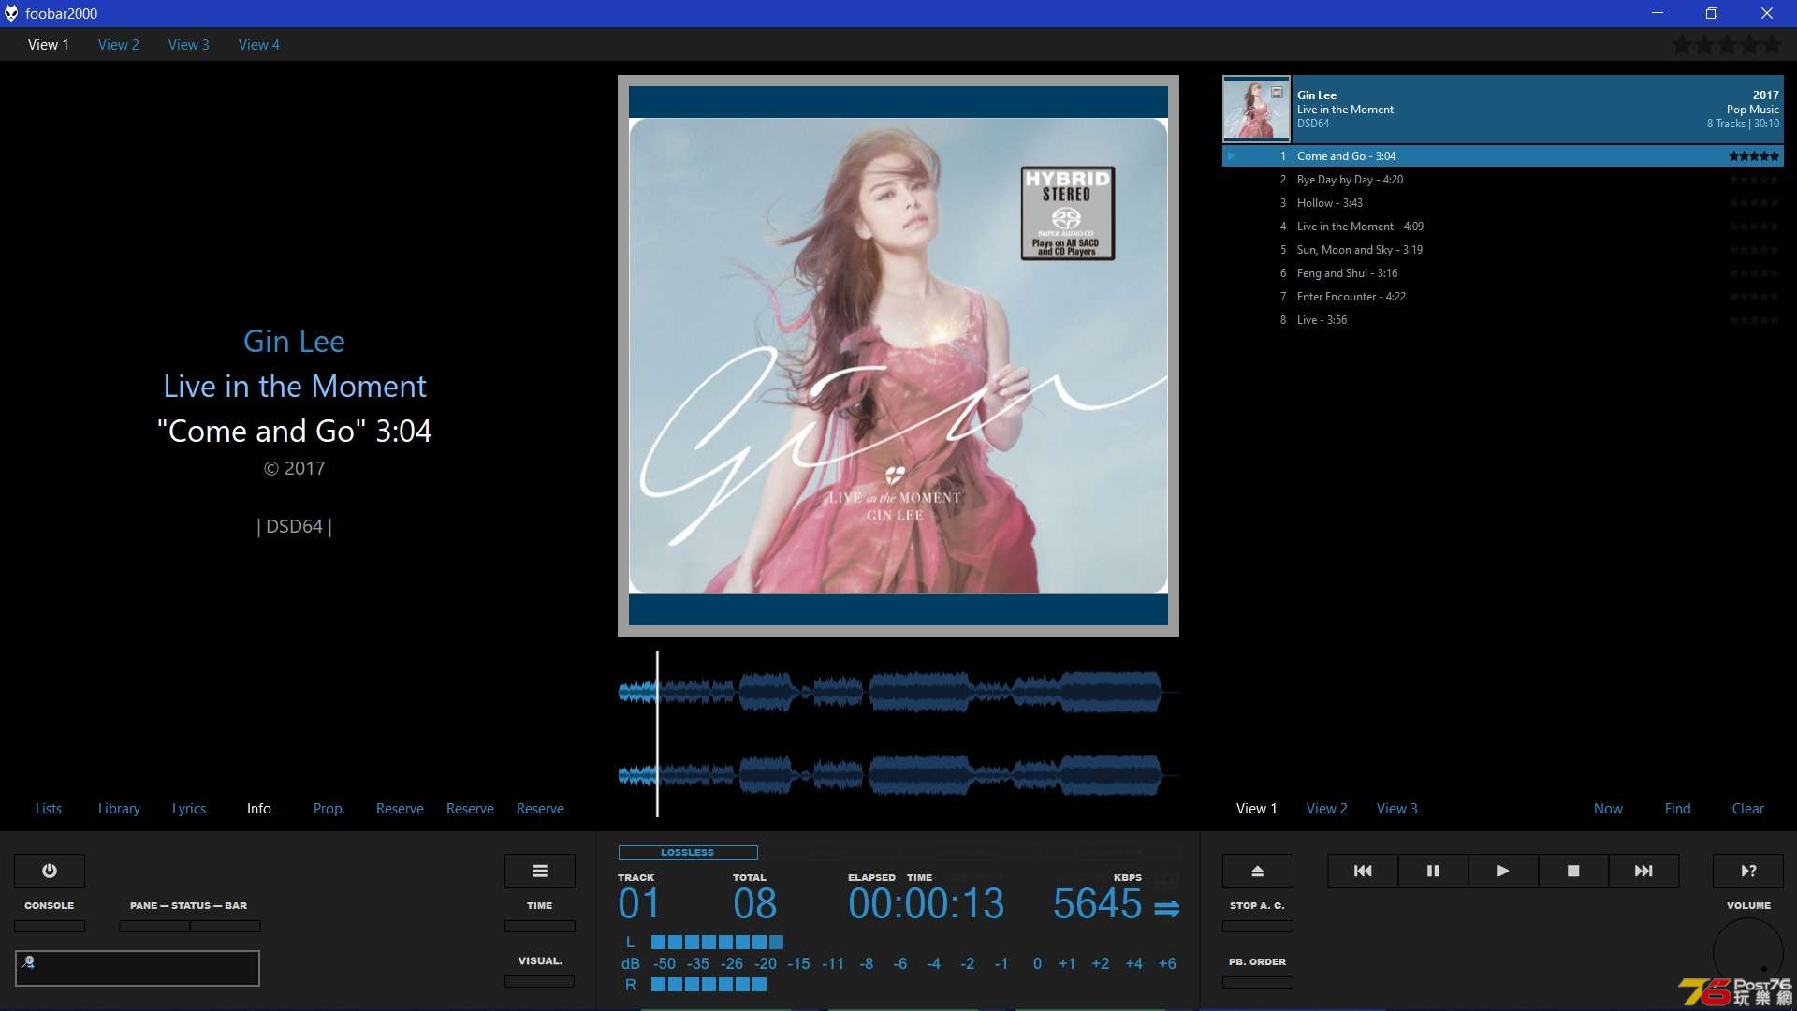Select track Feng and Shui - 3:16
The image size is (1797, 1011).
(1502, 273)
